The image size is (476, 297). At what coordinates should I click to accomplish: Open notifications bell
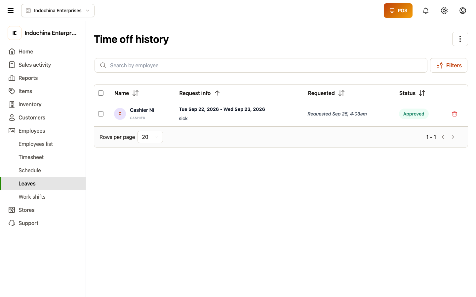[426, 11]
